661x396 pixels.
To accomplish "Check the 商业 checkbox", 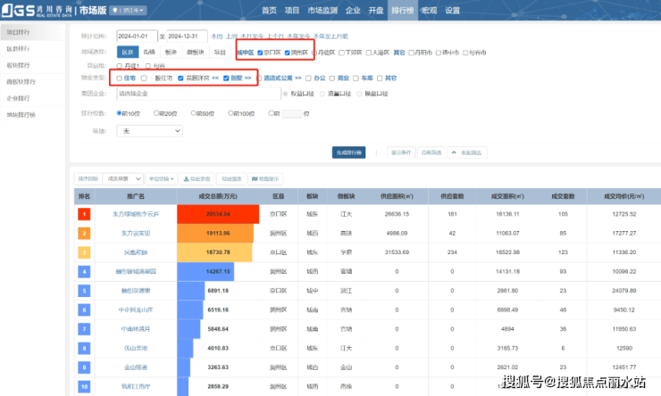I will point(332,78).
